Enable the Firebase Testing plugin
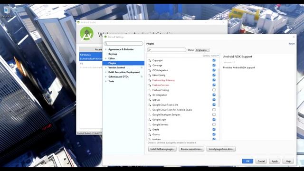The image size is (304, 171). [214, 90]
